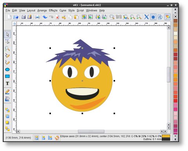Pick the no-color X box on the palette
188x151 pixels.
coord(175,16)
